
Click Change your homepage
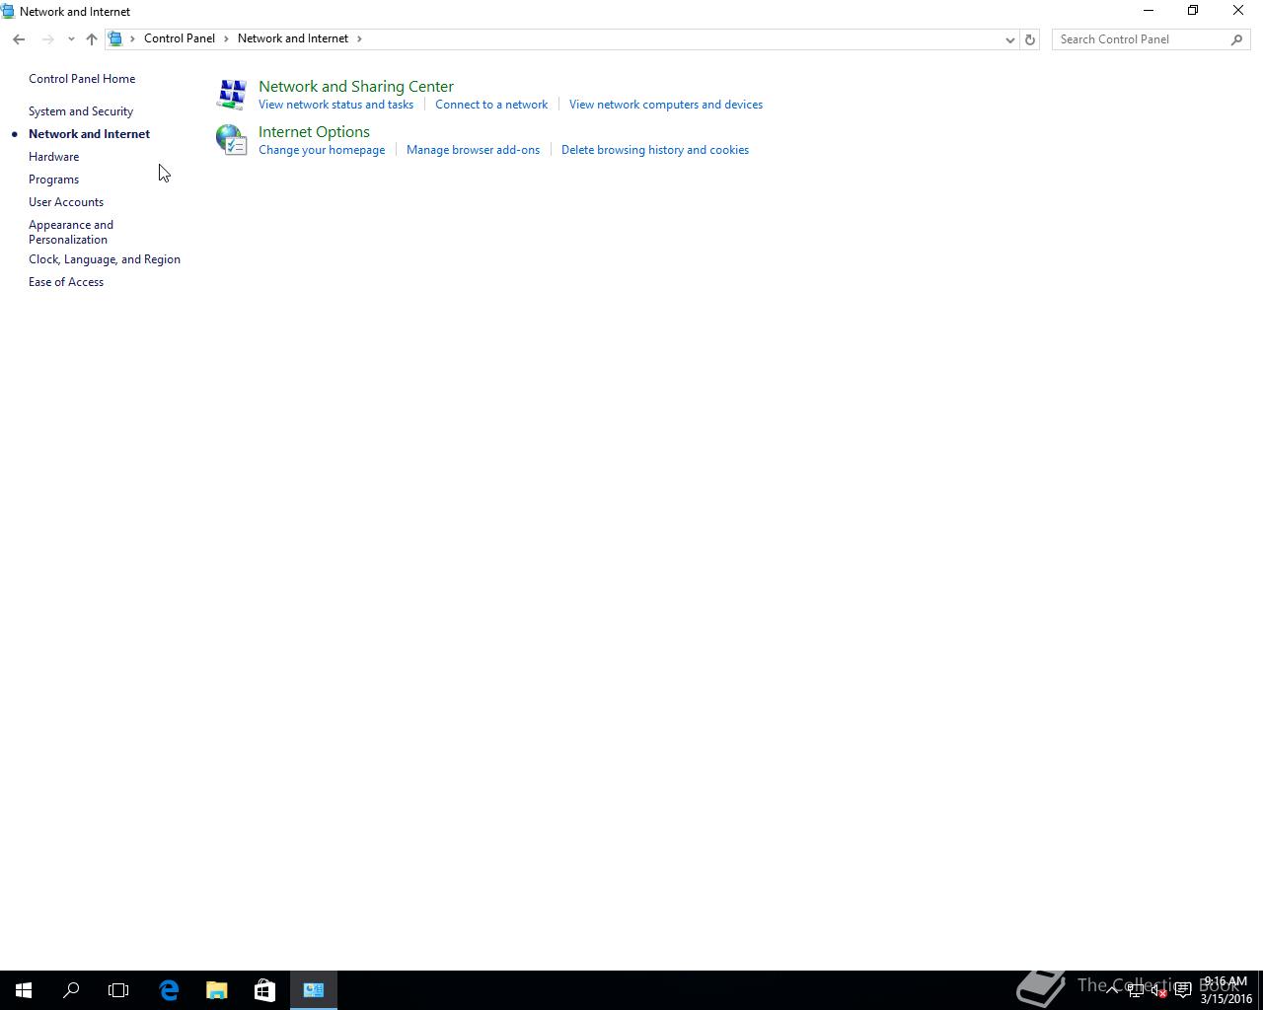(x=322, y=150)
